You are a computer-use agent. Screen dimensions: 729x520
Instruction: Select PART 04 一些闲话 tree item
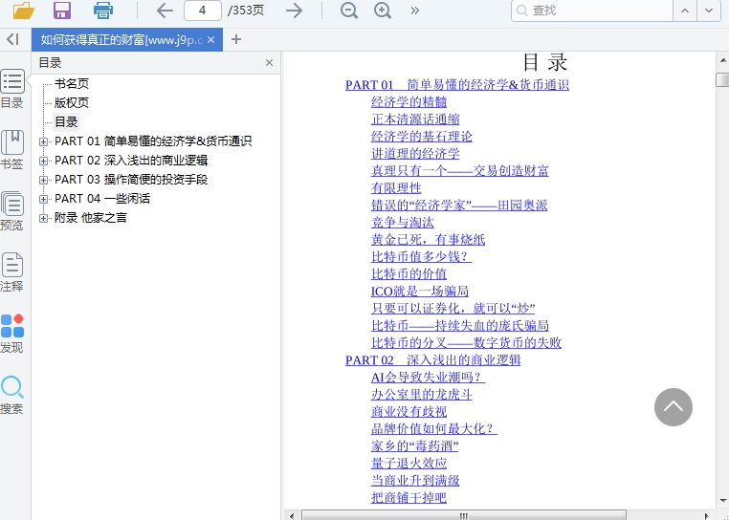[x=102, y=199]
